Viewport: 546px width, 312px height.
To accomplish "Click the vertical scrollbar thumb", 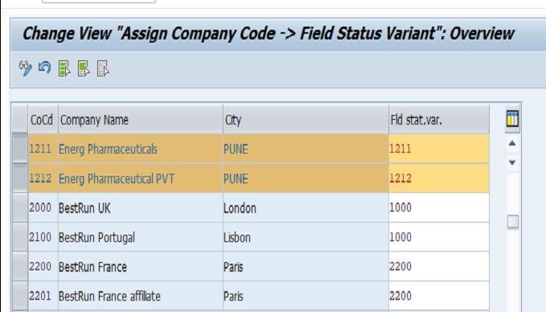I will (x=512, y=222).
